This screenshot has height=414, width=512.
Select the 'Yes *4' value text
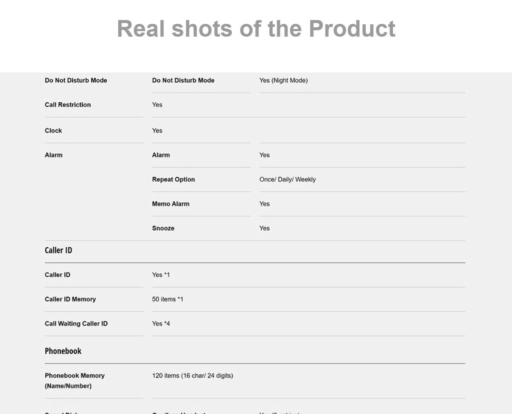pos(161,323)
